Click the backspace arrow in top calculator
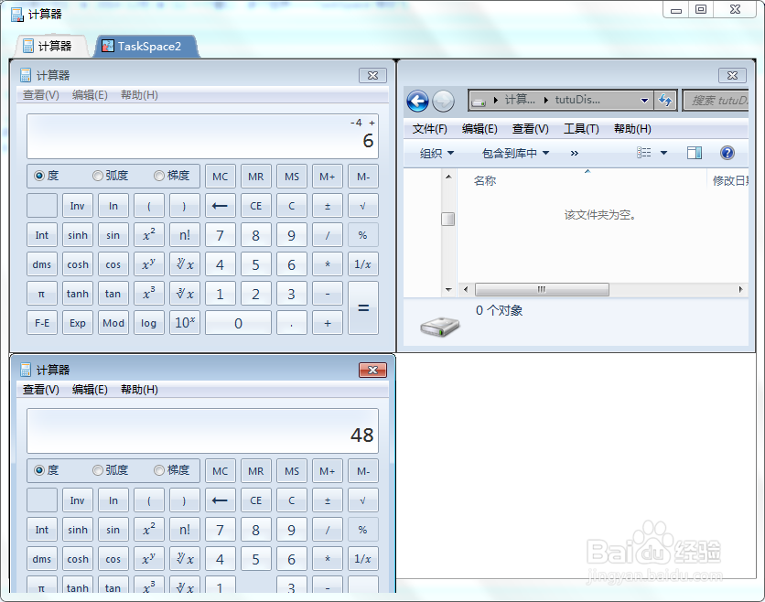 click(220, 206)
